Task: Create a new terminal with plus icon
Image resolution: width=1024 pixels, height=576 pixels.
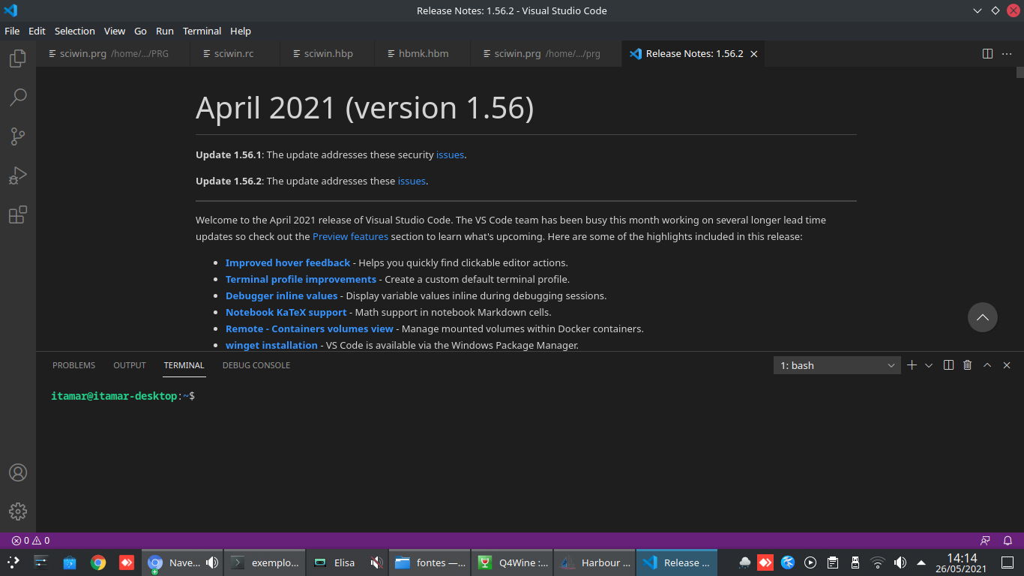Action: (x=912, y=365)
